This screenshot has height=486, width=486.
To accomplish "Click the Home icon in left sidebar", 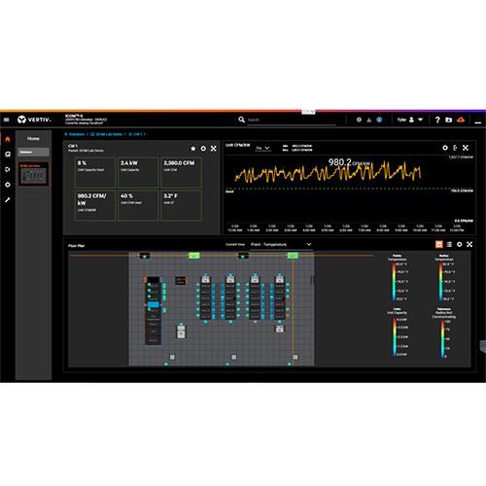I will click(8, 139).
